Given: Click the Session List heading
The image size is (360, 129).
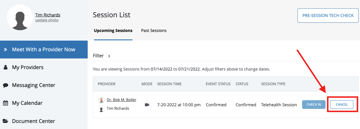Looking at the screenshot, I should click(112, 15).
